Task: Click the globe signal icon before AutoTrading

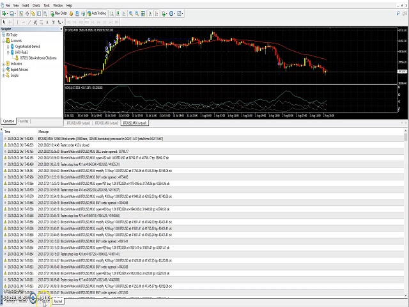Action: [x=83, y=13]
